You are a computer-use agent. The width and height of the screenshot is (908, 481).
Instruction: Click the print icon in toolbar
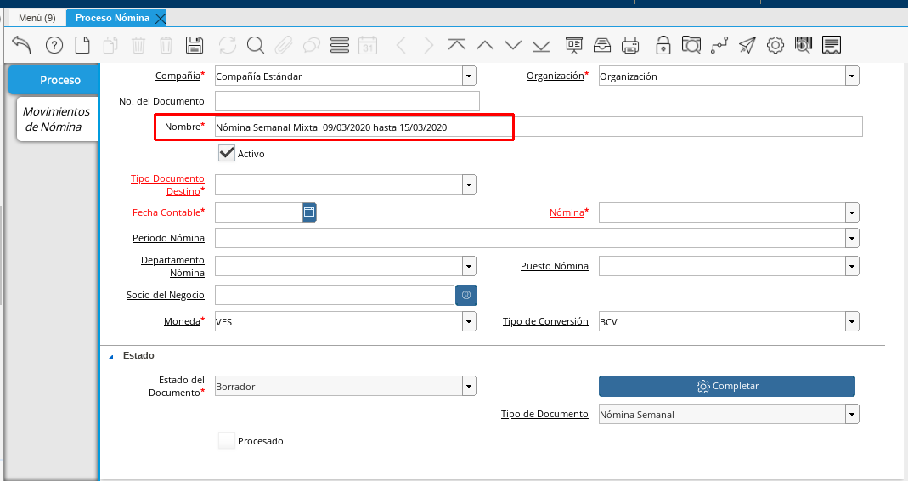pos(630,45)
